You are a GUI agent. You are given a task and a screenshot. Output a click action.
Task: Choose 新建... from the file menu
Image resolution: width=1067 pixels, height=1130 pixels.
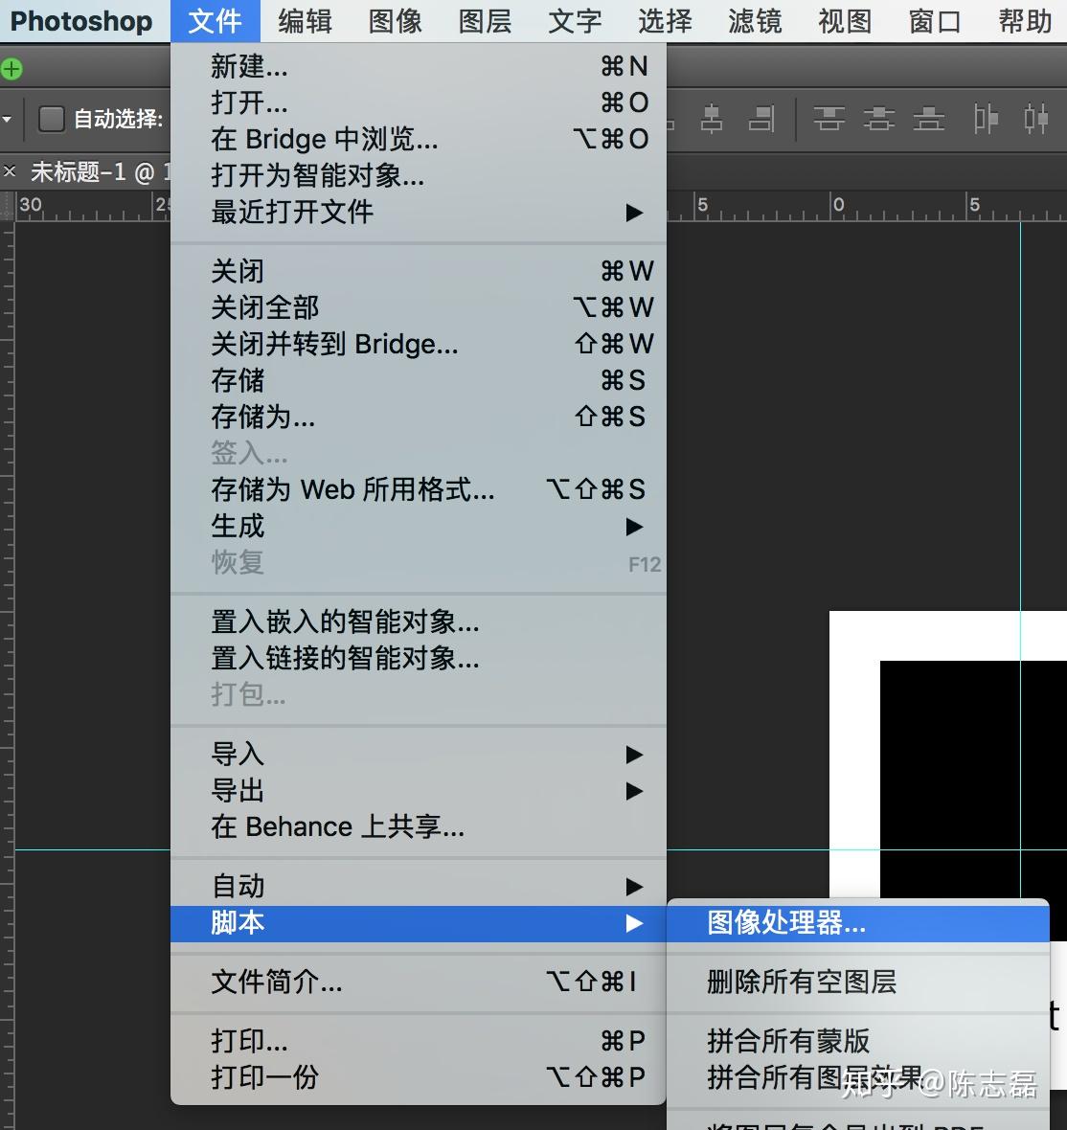point(419,66)
